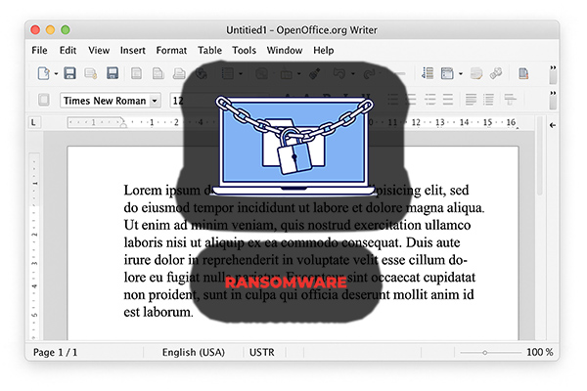This screenshot has width=587, height=391.
Task: Open the Insert menu
Action: click(132, 50)
